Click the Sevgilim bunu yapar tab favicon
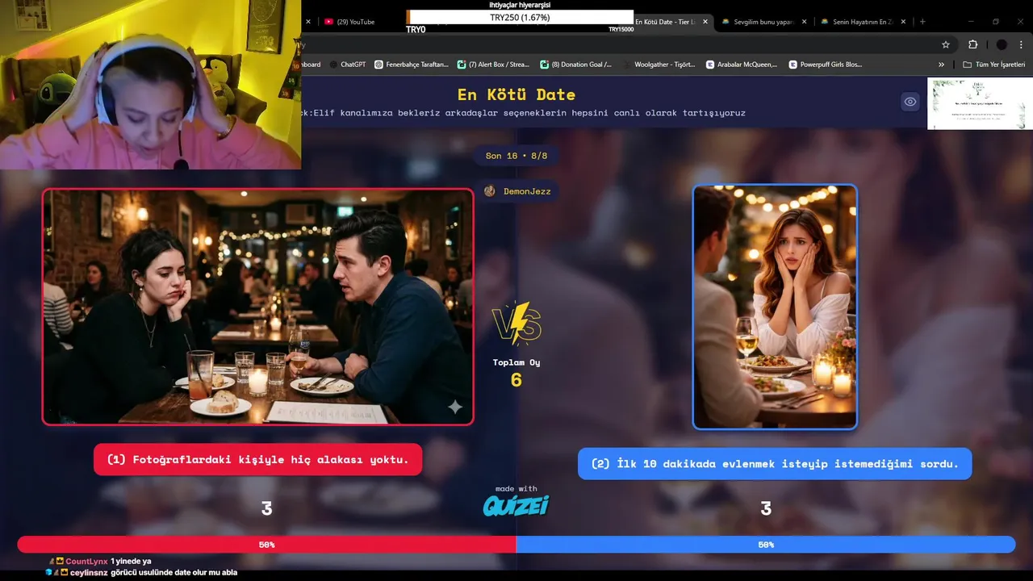The image size is (1033, 581). point(726,22)
